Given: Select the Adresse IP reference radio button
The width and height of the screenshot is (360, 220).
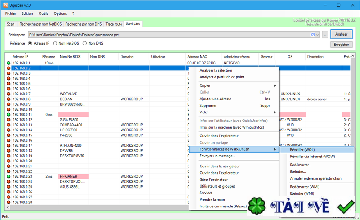Looking at the screenshot, I should point(31,43).
